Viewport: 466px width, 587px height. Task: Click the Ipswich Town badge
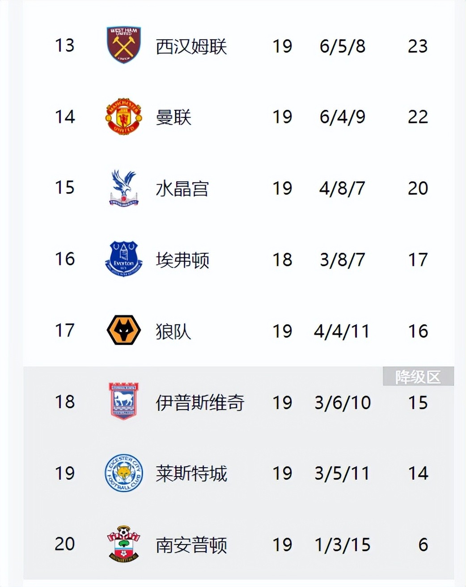[124, 402]
